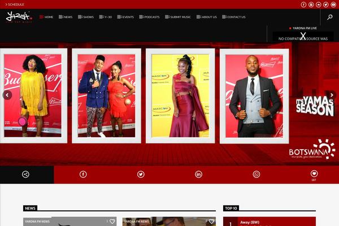
Task: Click the Botswana tourism logo
Action: pyautogui.click(x=312, y=149)
